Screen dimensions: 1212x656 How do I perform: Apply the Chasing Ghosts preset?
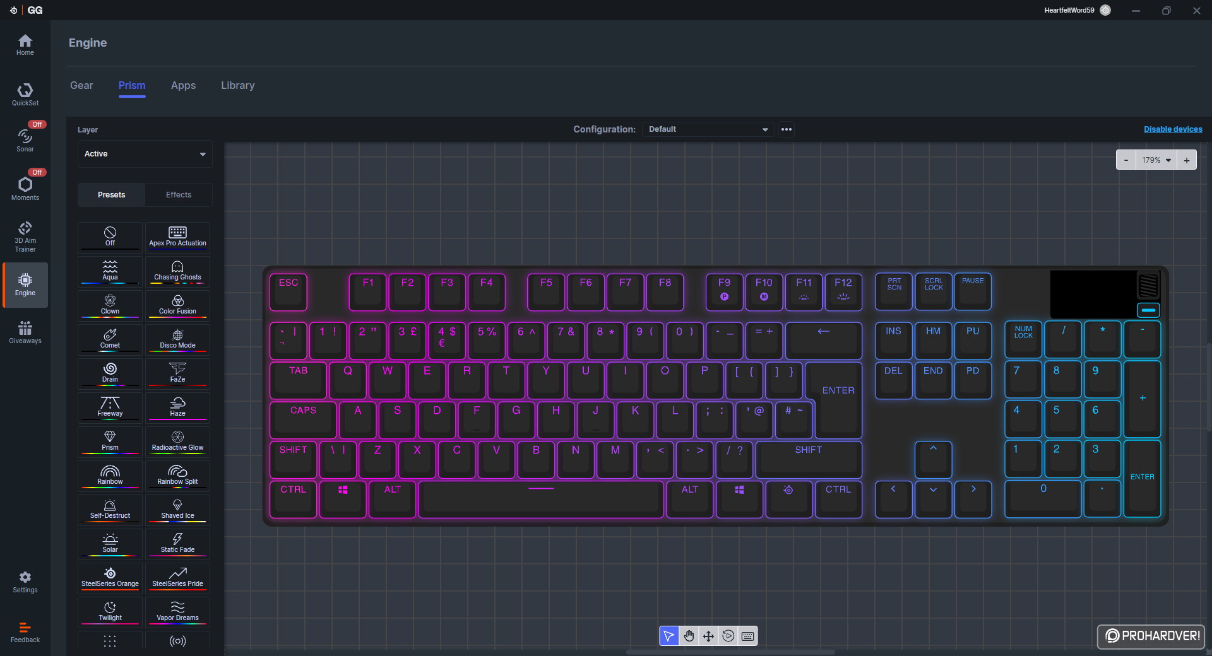(x=177, y=271)
